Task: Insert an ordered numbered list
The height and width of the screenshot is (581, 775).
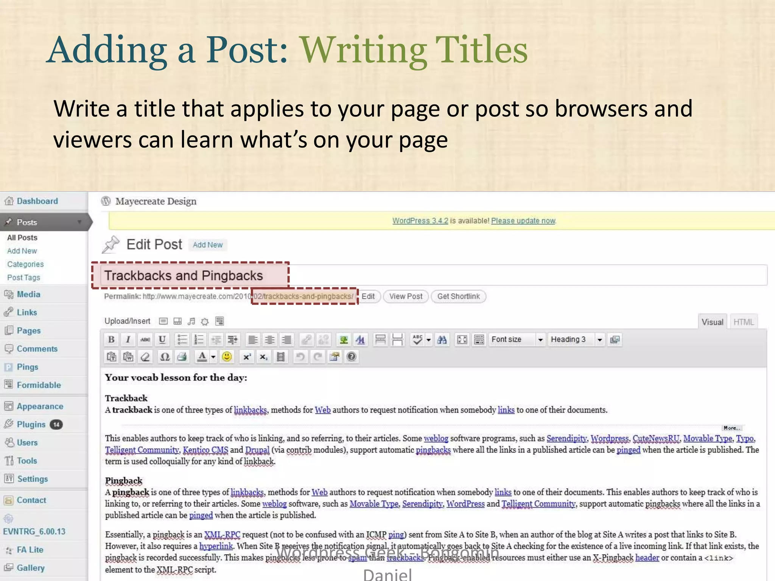Action: (199, 339)
